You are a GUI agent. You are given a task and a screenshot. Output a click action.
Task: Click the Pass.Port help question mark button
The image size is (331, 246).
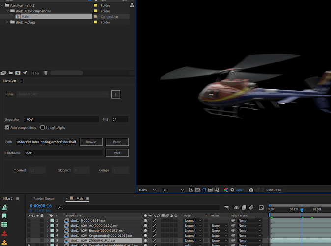point(116,94)
